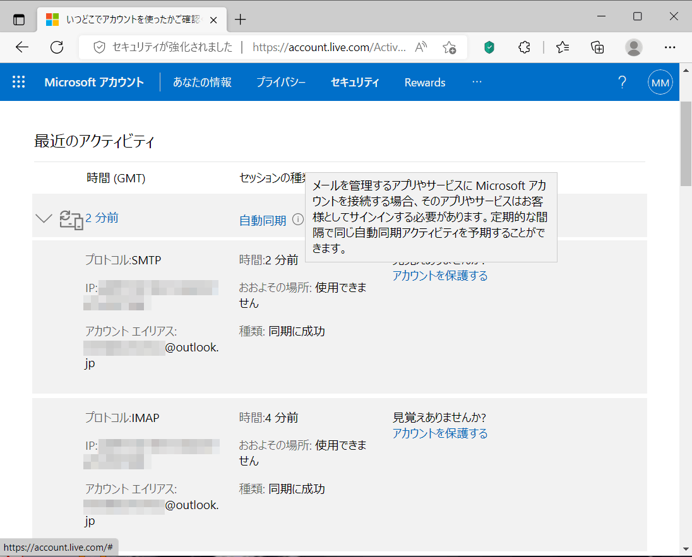Click the browser profile avatar
692x557 pixels.
(x=634, y=47)
